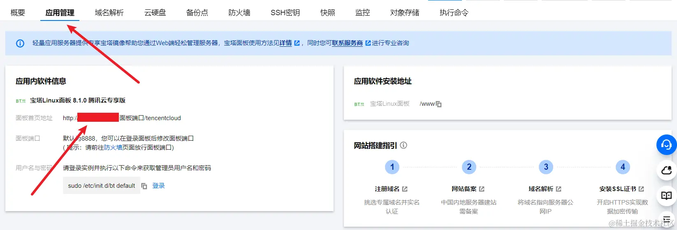Click the 面板端口/tencentcloud address text
Screen dimensions: 677x230
[x=150, y=118]
